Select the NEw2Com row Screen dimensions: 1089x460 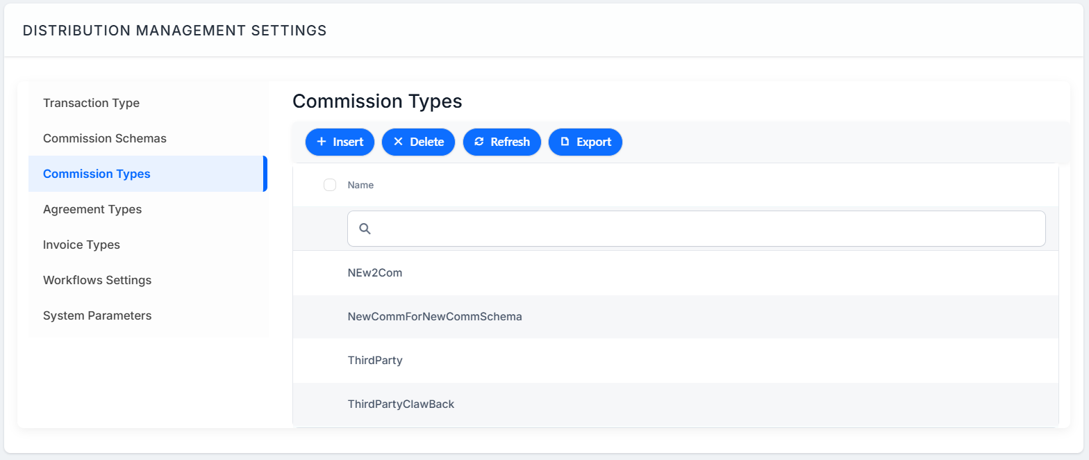(676, 273)
